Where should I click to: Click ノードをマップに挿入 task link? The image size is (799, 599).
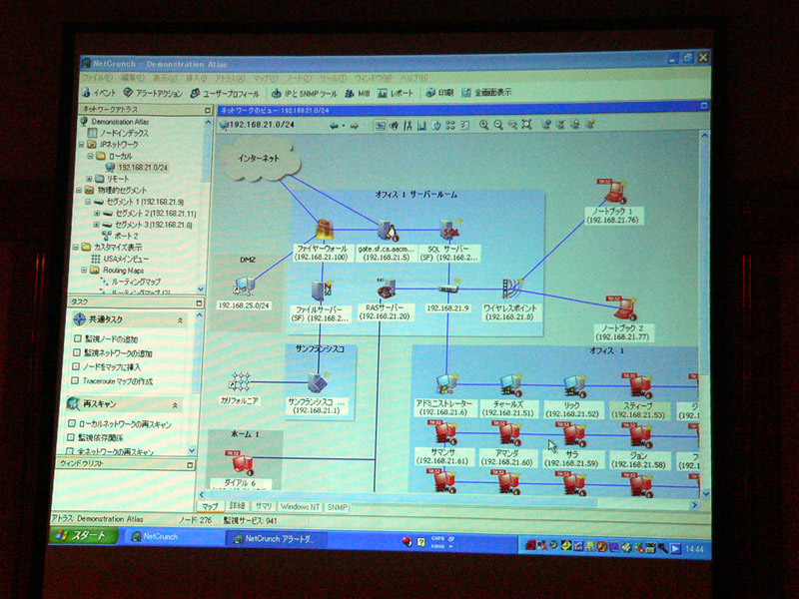[111, 367]
